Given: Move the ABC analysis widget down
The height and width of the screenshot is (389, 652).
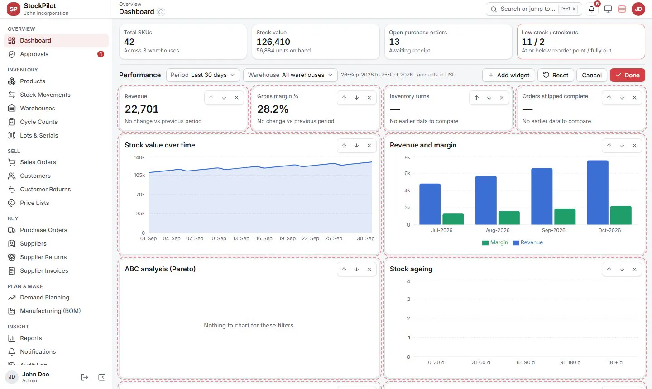Looking at the screenshot, I should click(x=356, y=270).
